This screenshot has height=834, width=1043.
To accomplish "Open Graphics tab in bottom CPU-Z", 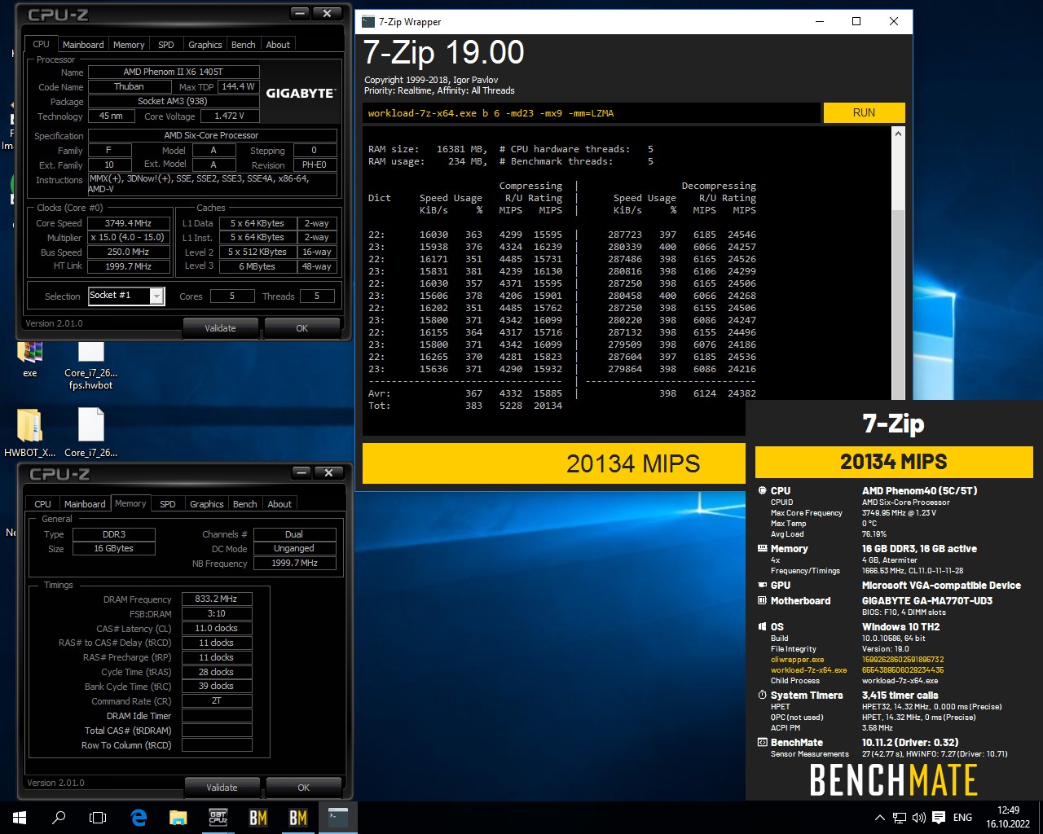I will pyautogui.click(x=207, y=504).
